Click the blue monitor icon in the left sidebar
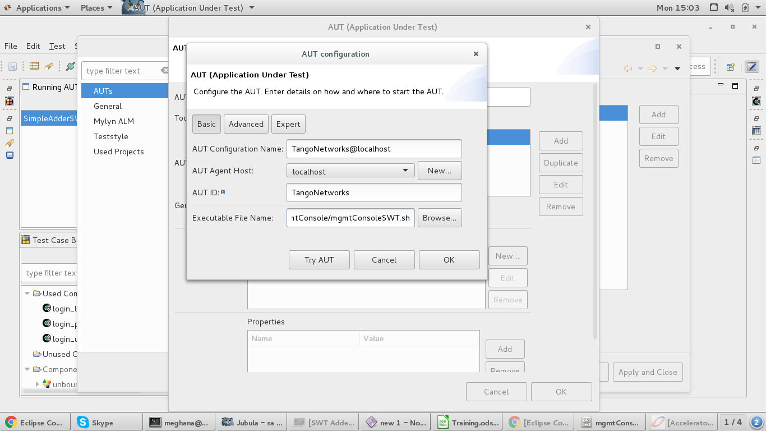Viewport: 766px width, 431px height. pyautogui.click(x=10, y=155)
